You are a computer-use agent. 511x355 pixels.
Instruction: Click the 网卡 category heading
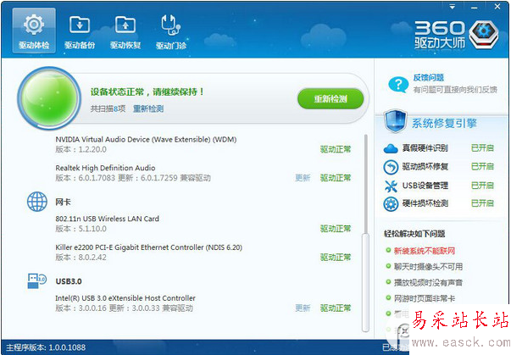coord(63,202)
